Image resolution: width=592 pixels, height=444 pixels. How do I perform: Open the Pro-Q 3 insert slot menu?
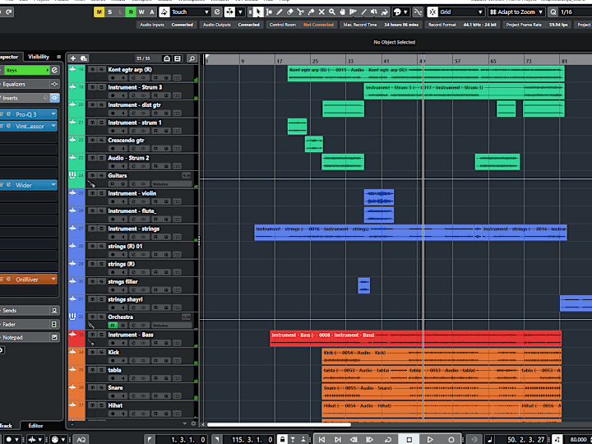point(53,114)
